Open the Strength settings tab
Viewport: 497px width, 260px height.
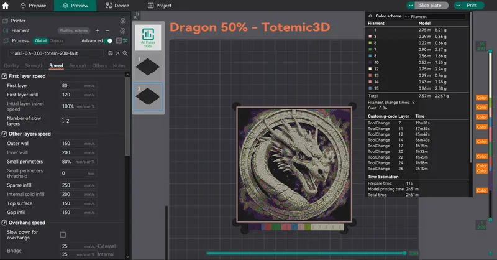[34, 66]
